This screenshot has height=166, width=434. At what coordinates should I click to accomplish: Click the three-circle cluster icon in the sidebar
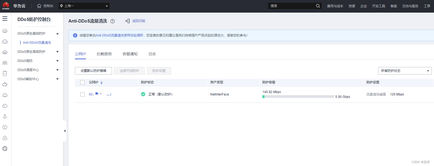point(5,138)
